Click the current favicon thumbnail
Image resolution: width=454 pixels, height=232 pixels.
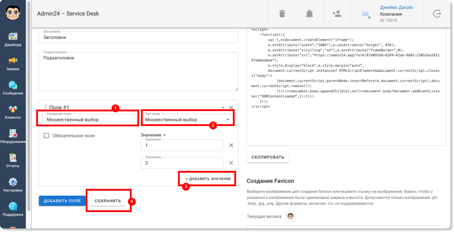coord(290,216)
